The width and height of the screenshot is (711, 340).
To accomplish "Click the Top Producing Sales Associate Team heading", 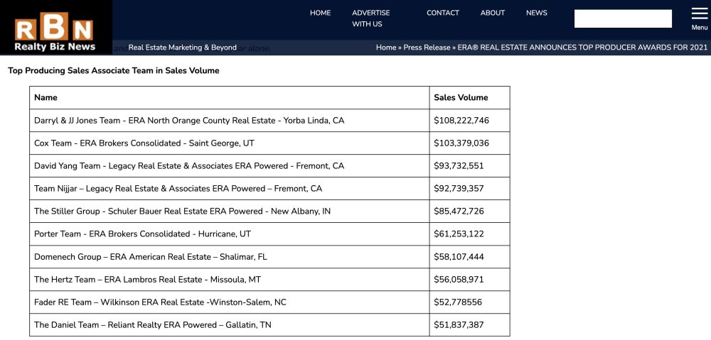I will (x=114, y=71).
